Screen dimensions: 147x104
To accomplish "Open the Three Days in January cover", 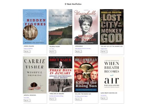I will [x=60, y=74].
